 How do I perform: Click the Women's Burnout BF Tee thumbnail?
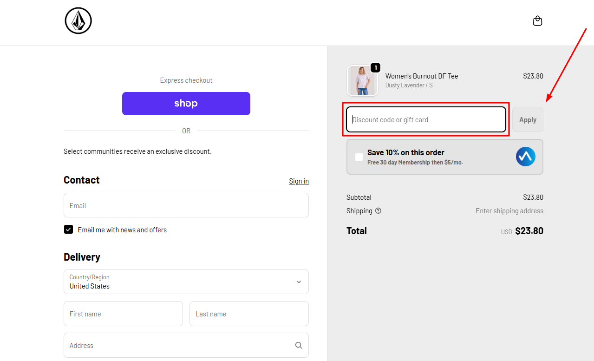click(x=362, y=80)
